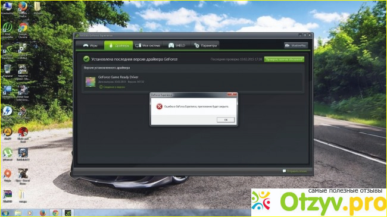Open the SHIELD tab

(177, 45)
